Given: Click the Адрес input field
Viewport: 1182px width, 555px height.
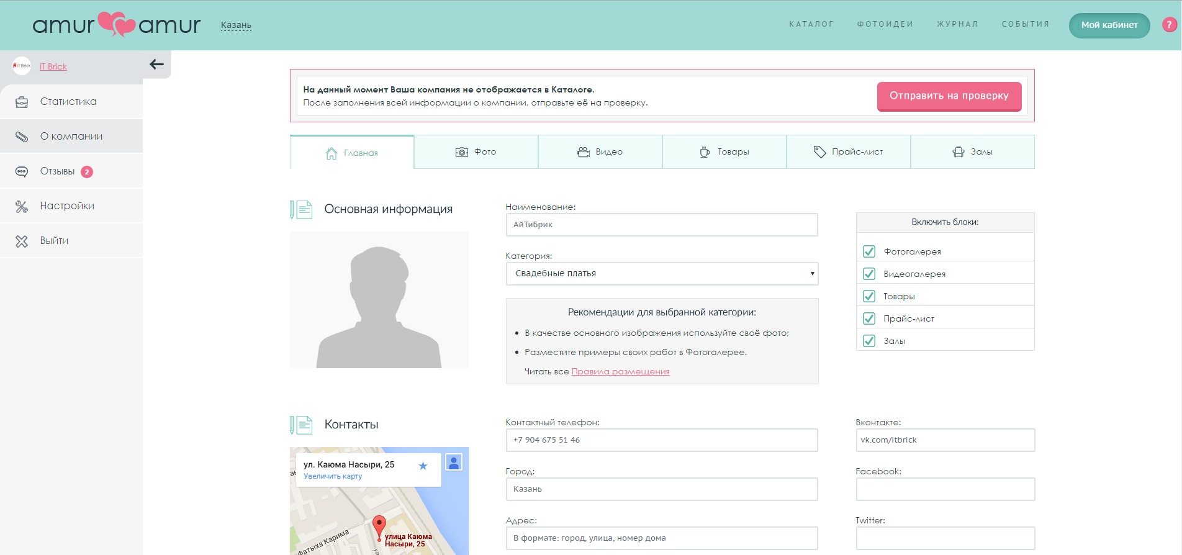Looking at the screenshot, I should pyautogui.click(x=662, y=538).
